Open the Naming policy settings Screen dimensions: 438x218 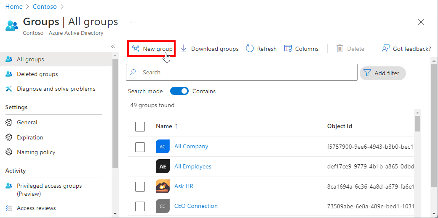point(36,152)
